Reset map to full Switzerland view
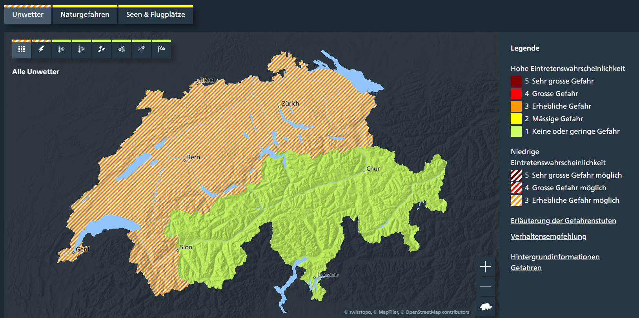Image resolution: width=639 pixels, height=318 pixels. click(x=485, y=307)
